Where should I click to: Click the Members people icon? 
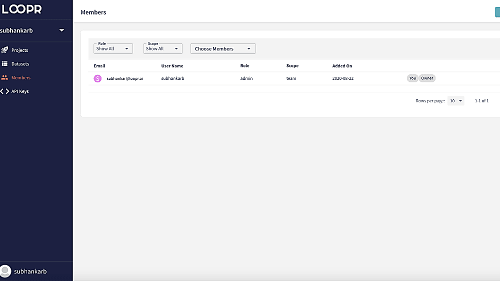[x=4, y=77]
